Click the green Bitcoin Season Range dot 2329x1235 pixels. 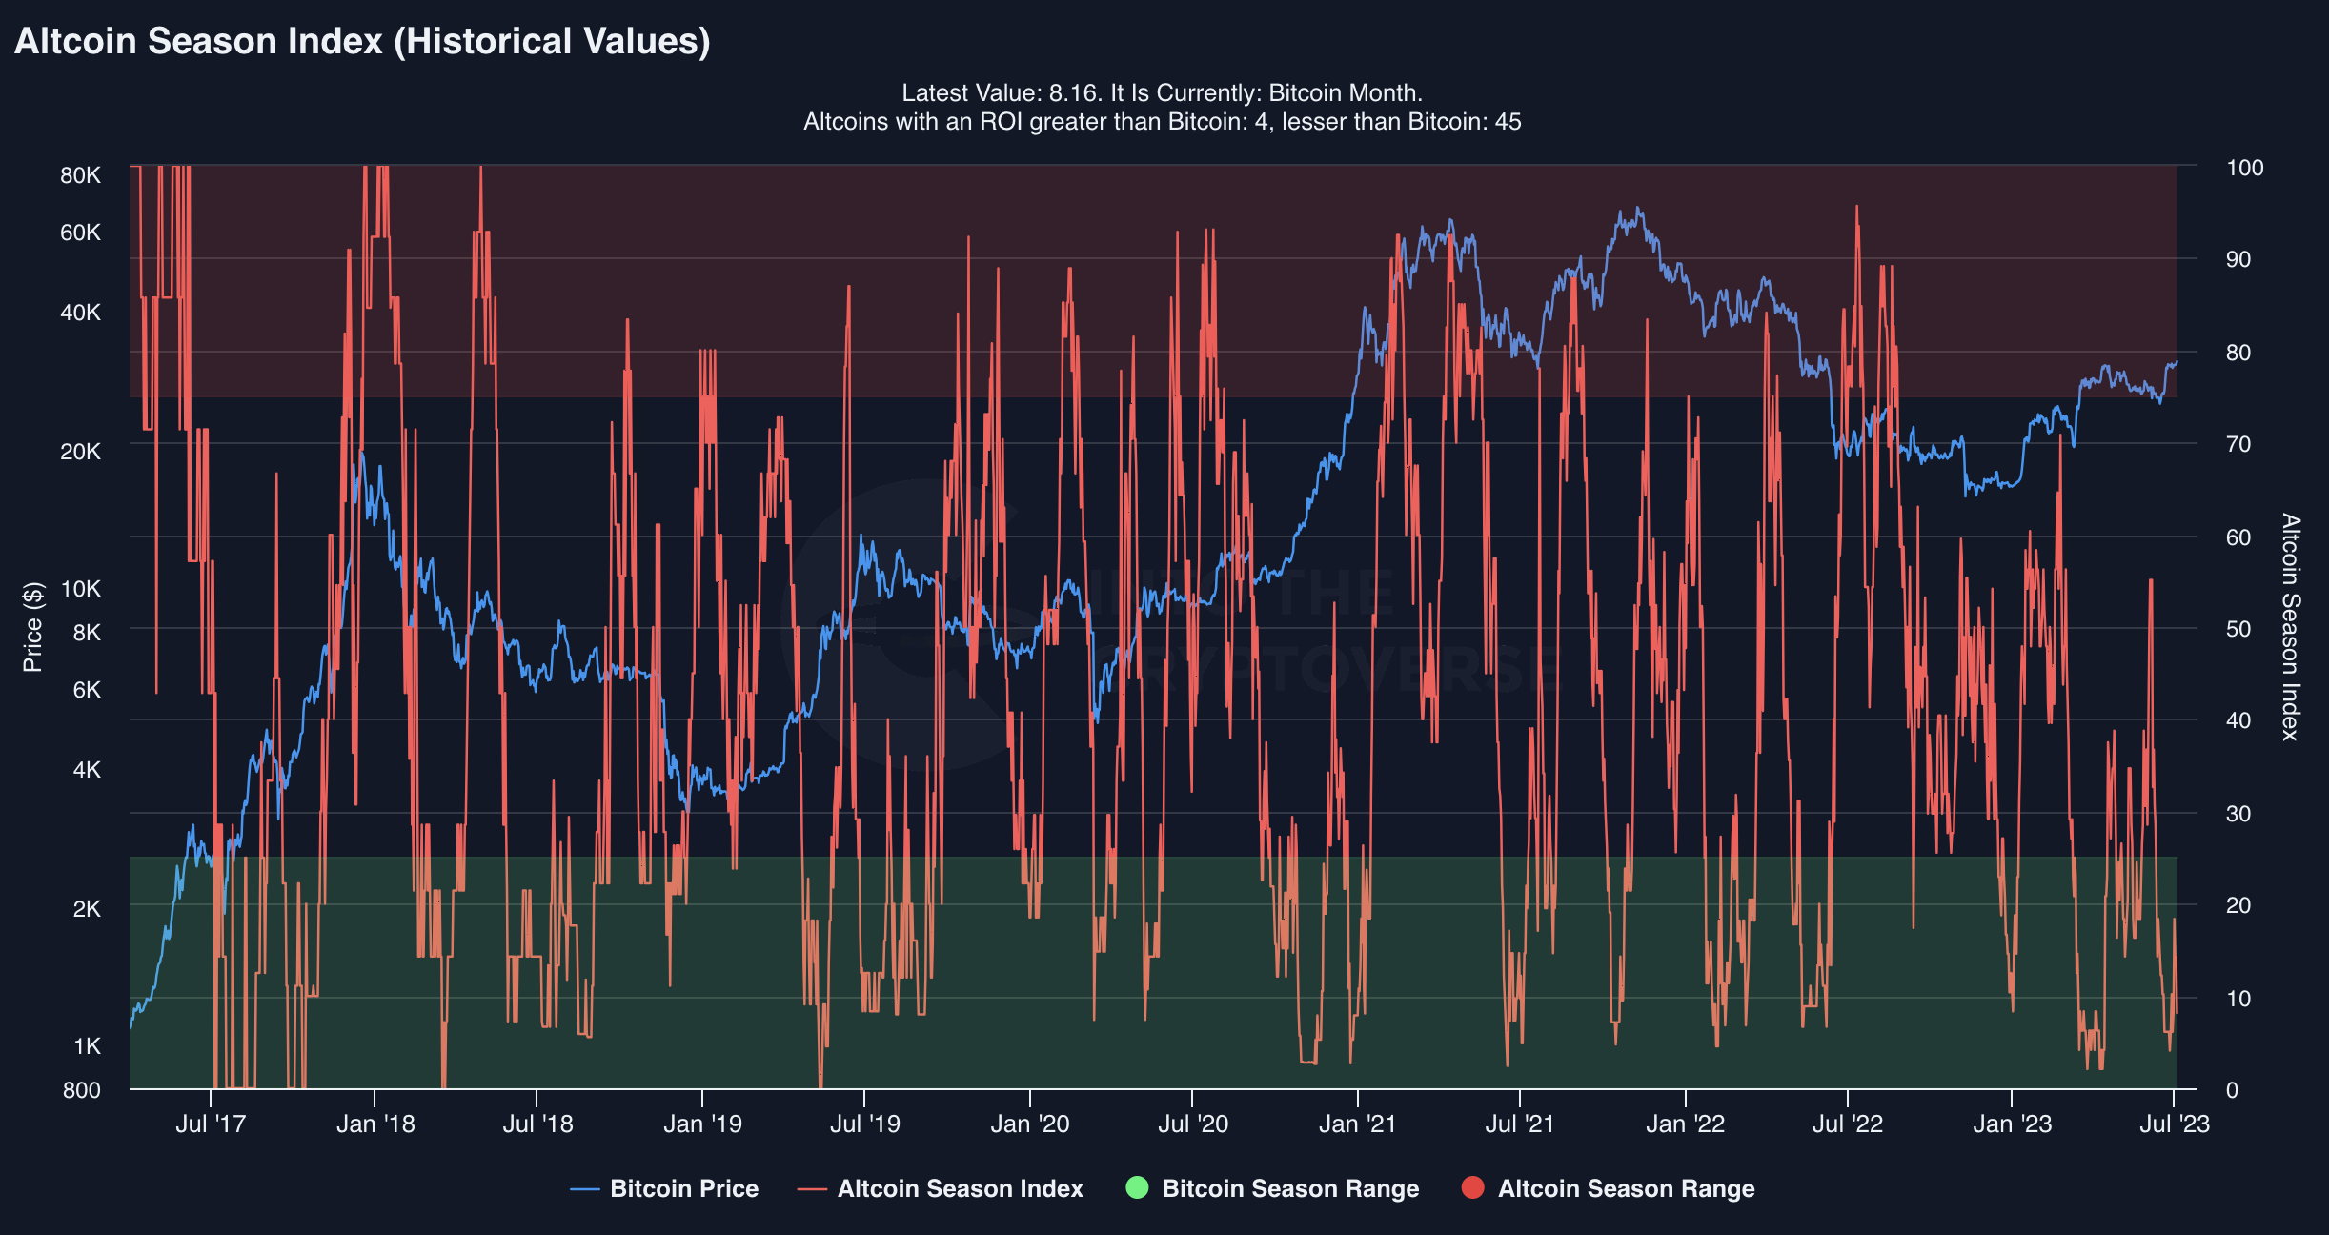[x=1137, y=1187]
